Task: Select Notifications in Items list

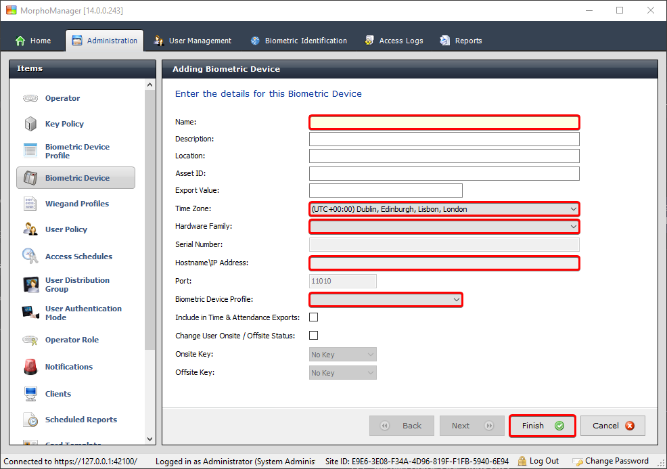Action: click(x=76, y=367)
